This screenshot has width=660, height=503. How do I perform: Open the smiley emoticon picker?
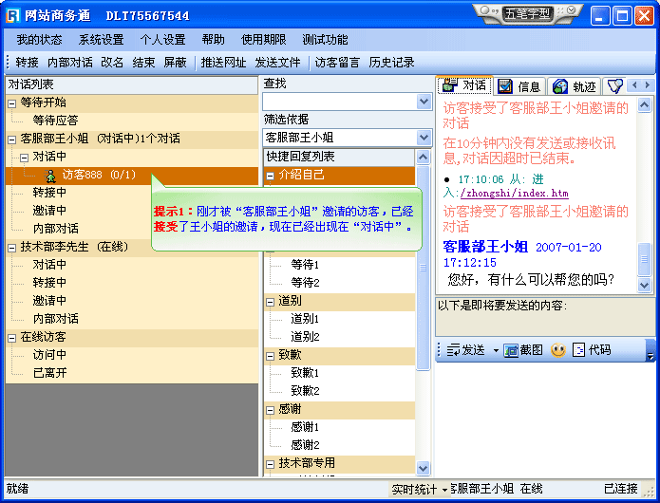point(558,350)
